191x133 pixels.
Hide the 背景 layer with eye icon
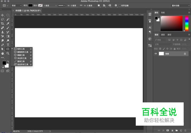(x=156, y=54)
